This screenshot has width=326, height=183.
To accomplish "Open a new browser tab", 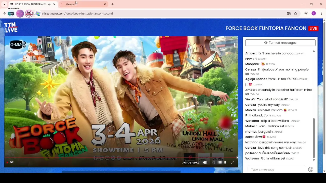I will pyautogui.click(x=113, y=4).
